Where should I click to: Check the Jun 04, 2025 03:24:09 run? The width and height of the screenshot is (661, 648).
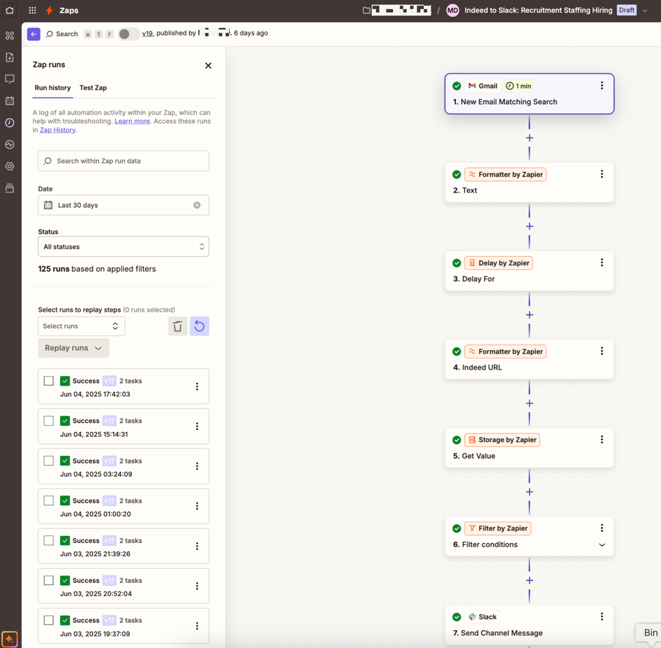point(49,461)
